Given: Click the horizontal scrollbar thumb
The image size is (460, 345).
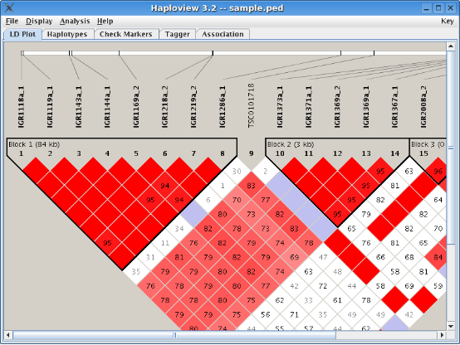Looking at the screenshot, I should [174, 335].
